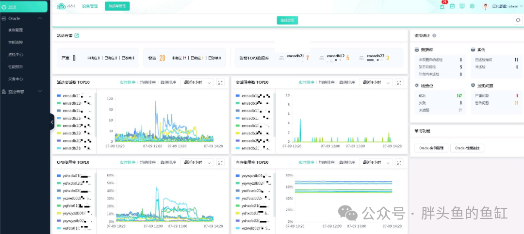This screenshot has height=234, width=524.
Task: Open 巡检中心 in the sidebar
Action: [16, 54]
